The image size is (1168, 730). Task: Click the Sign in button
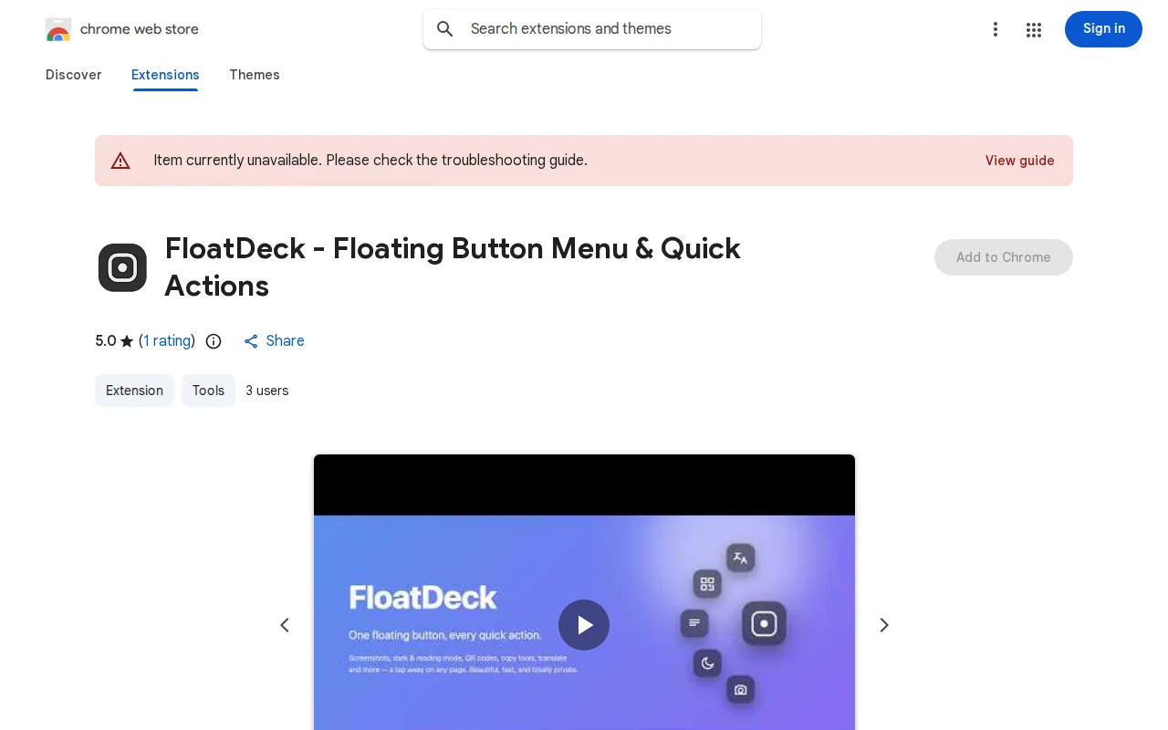[x=1103, y=29]
